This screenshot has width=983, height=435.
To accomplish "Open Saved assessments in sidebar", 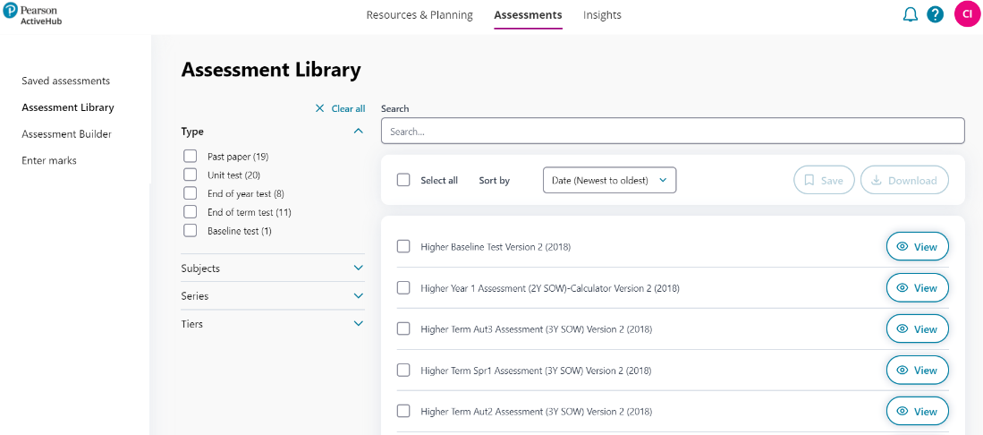I will (66, 81).
